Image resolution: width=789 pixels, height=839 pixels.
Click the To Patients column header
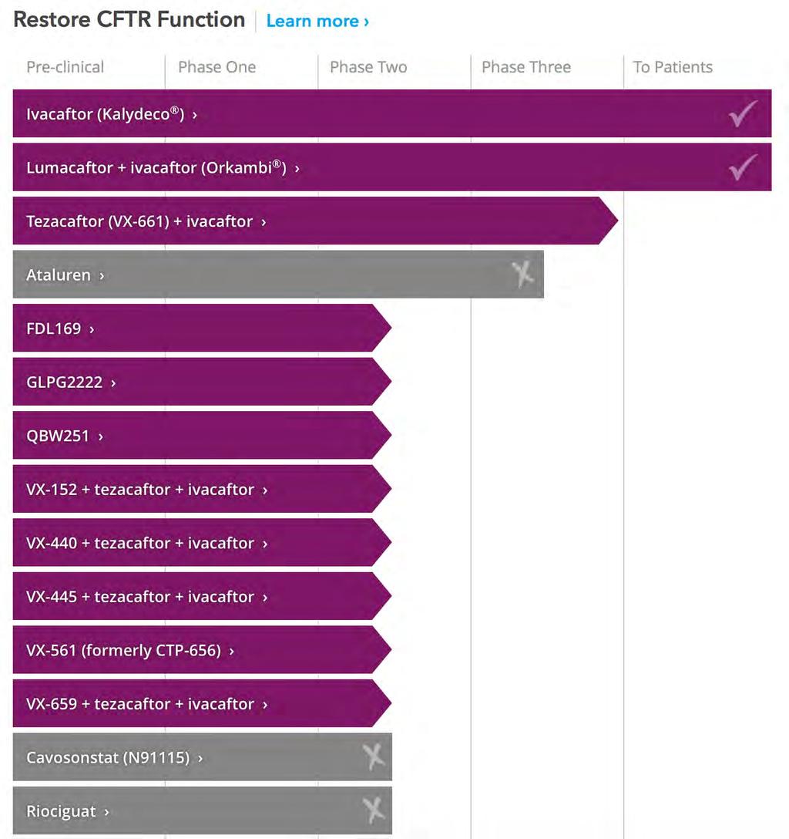[x=673, y=67]
